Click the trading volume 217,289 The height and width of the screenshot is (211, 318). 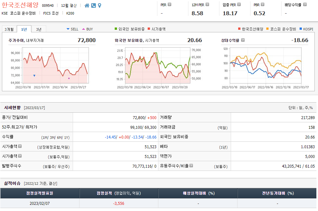click(308, 117)
